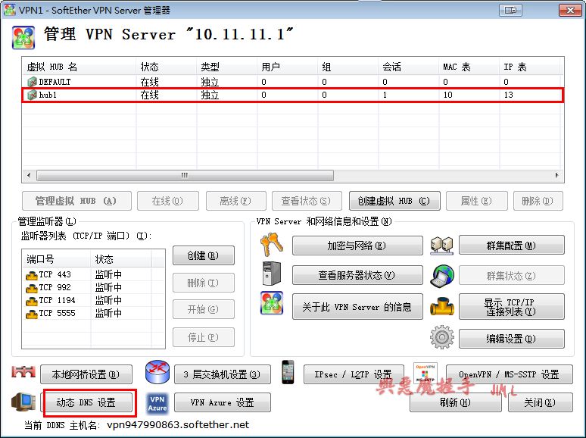Click the clustered servers icon beside 群集配置
The height and width of the screenshot is (438, 586).
pos(441,246)
